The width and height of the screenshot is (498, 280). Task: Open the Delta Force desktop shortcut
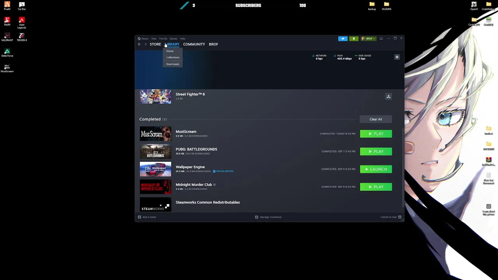click(7, 53)
